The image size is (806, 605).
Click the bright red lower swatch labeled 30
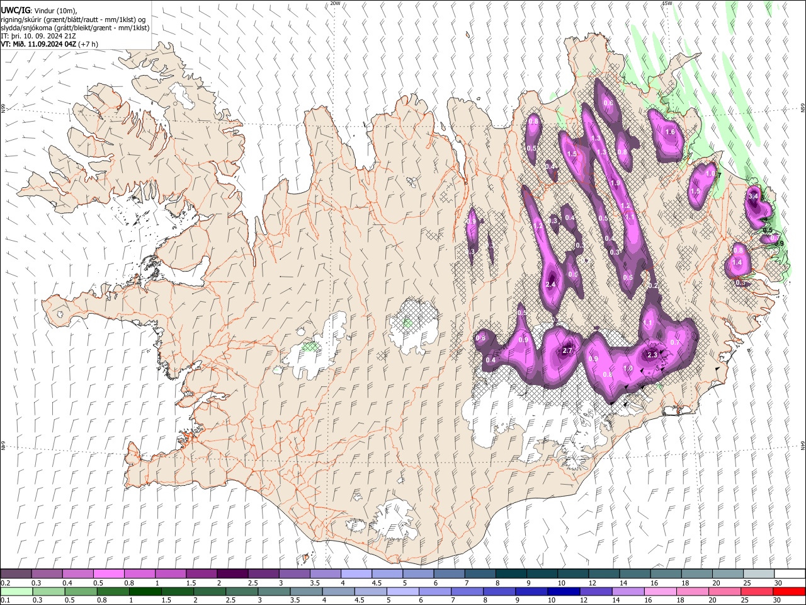[788, 592]
